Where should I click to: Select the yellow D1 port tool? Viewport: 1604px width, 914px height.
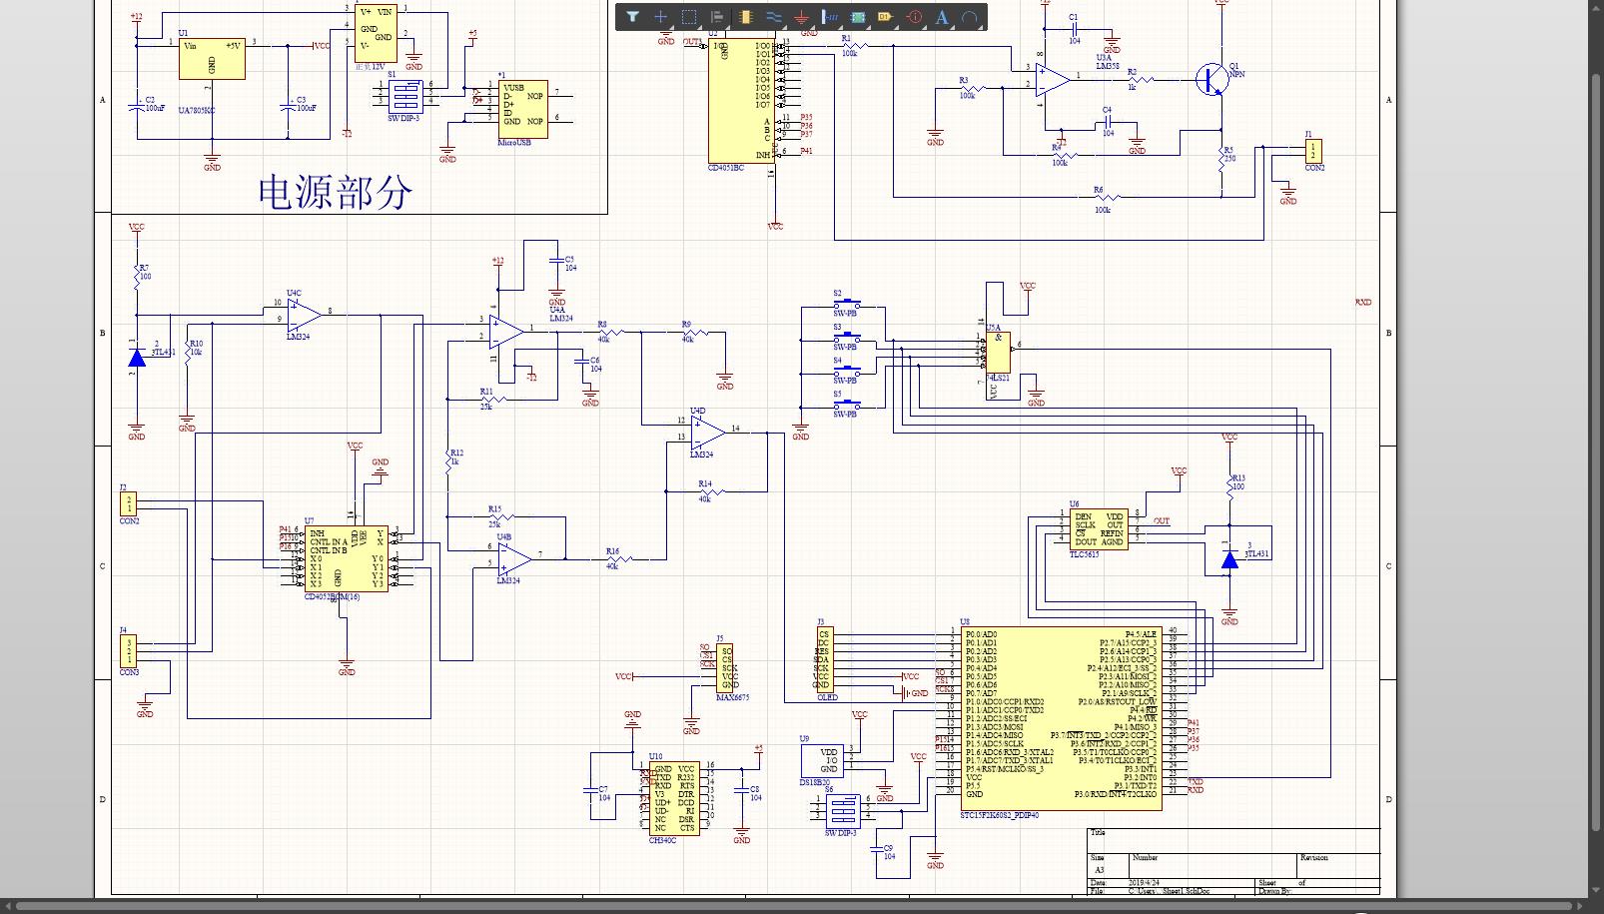coord(885,17)
